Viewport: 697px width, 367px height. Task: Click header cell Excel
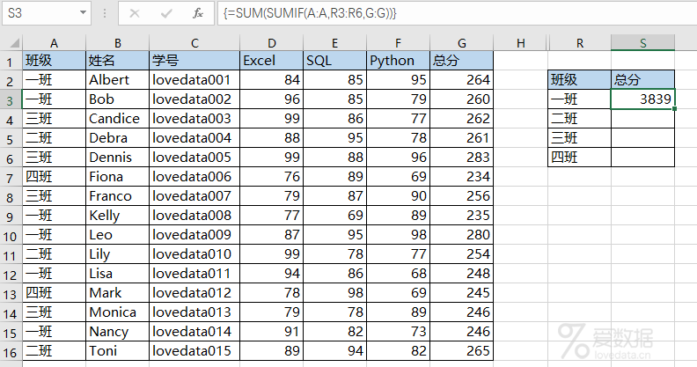pos(272,61)
